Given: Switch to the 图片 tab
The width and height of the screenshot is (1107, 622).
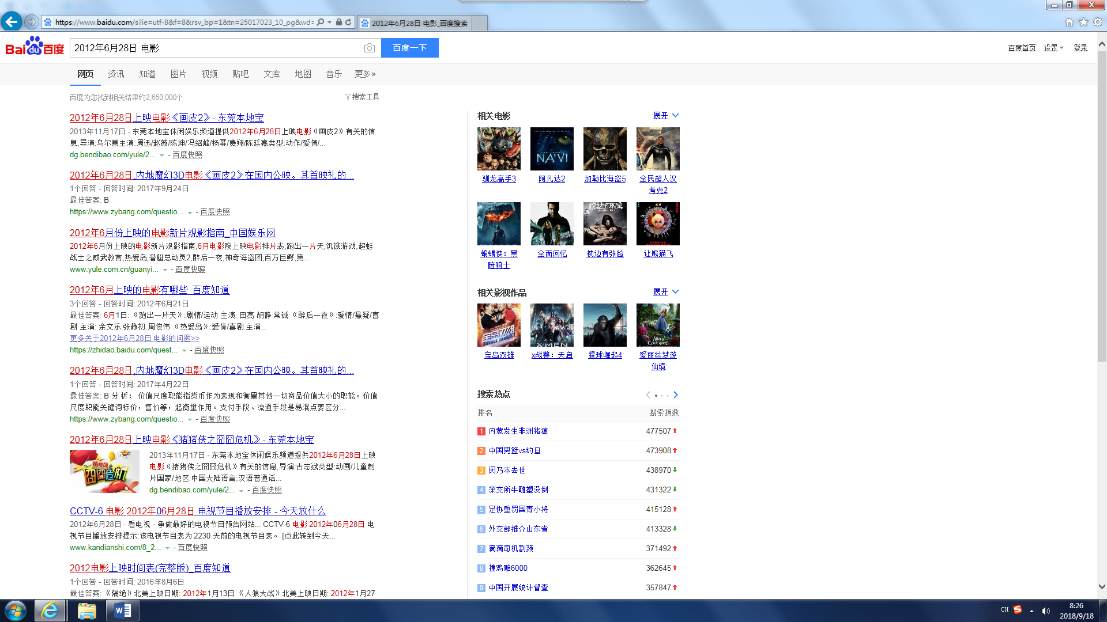Looking at the screenshot, I should tap(178, 74).
